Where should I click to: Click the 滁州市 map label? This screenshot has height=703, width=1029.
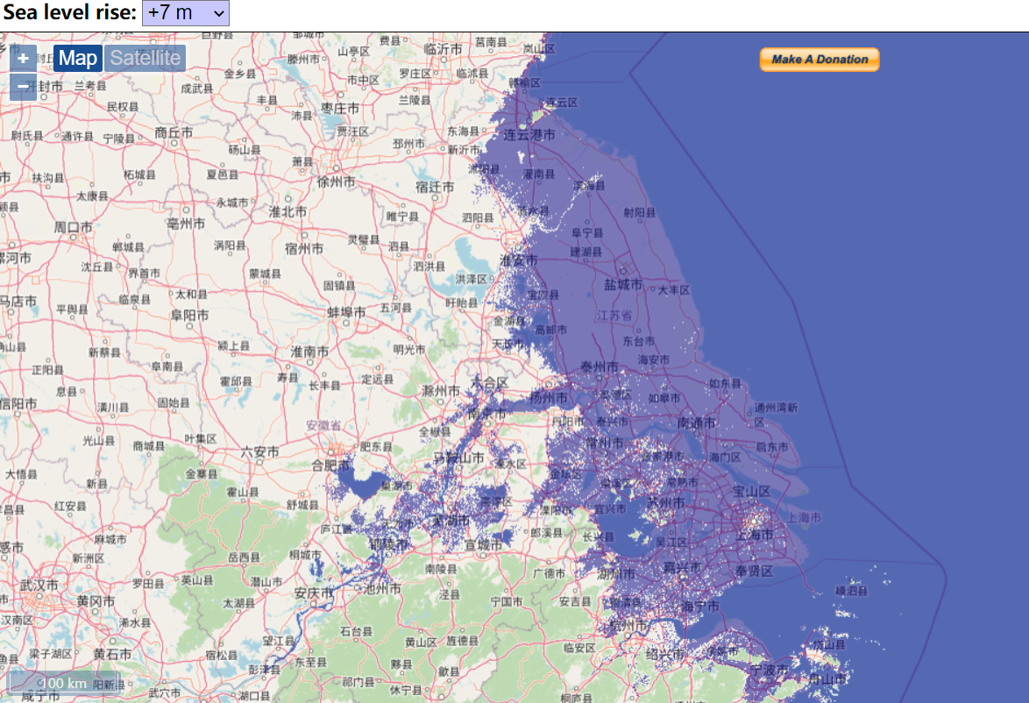[441, 391]
